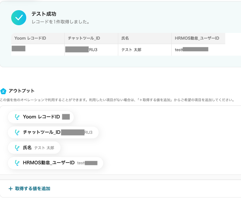
Task: Click the テスト 太郎 value in the 氏名 chip
Action: coord(44,148)
